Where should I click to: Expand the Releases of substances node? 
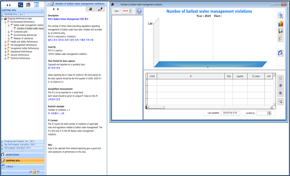click(x=9, y=39)
